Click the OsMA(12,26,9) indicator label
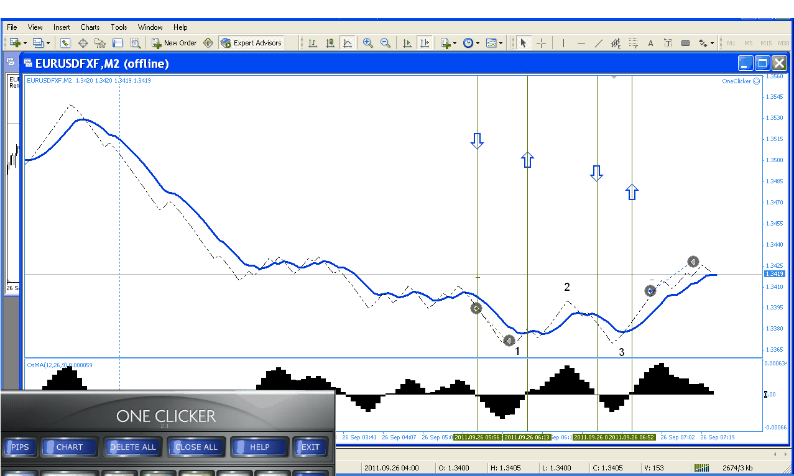Viewport: 794px width, 476px height. [x=60, y=365]
